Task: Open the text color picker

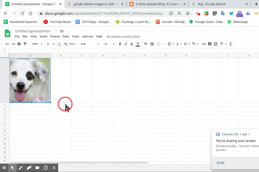Action: pos(138,44)
